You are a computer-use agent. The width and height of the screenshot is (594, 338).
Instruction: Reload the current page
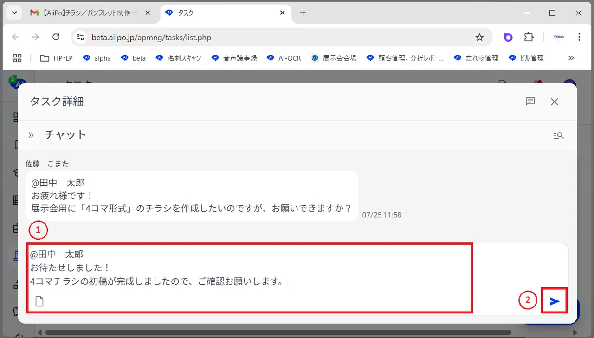pyautogui.click(x=56, y=37)
